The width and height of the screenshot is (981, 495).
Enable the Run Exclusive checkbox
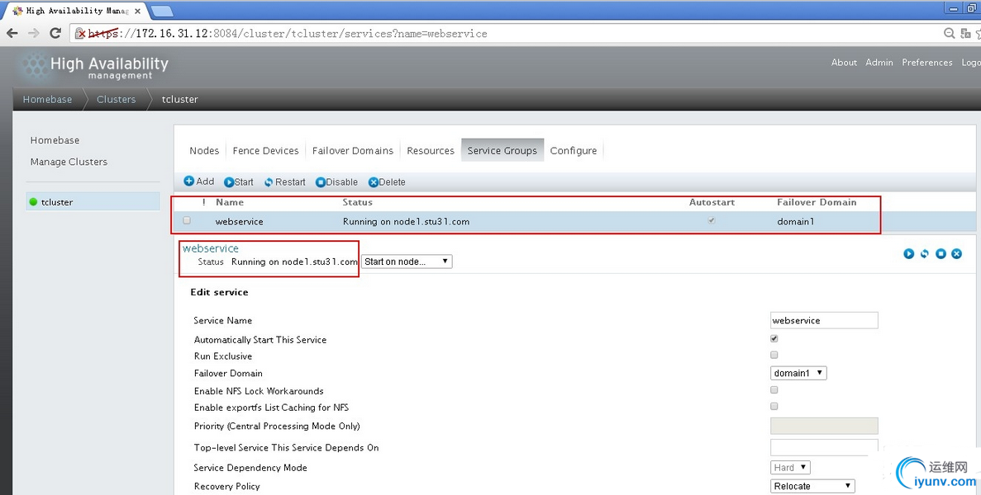click(774, 355)
